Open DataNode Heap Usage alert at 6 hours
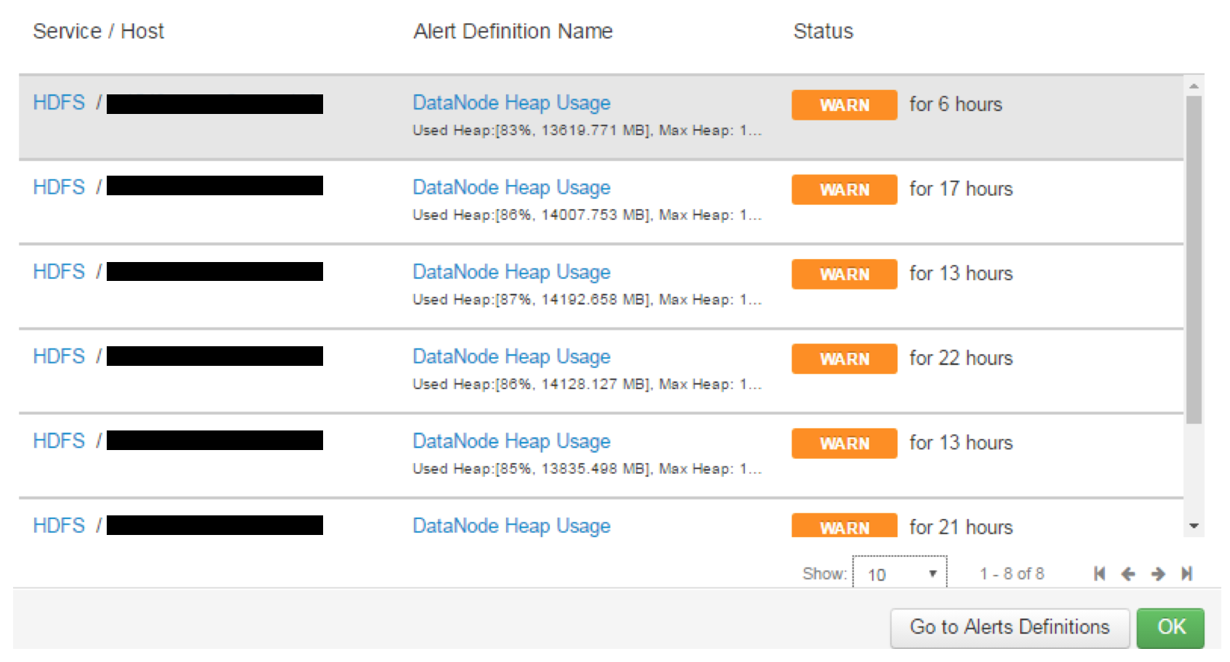 511,103
